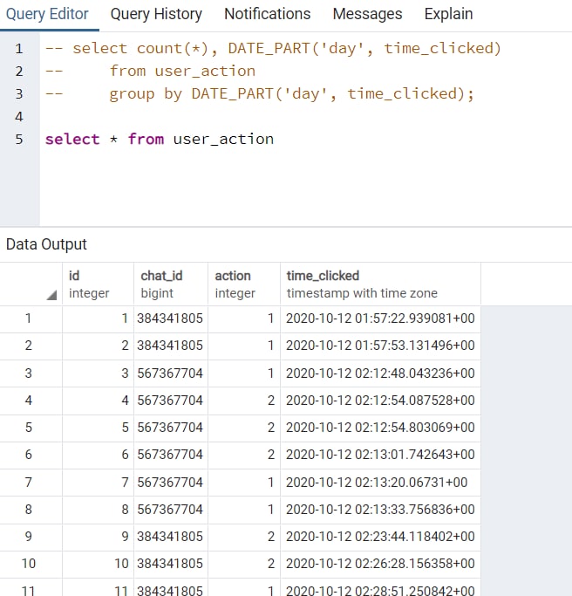Select row header 2 in the data grid
The image size is (572, 596).
point(31,346)
